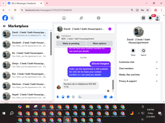Open the Friends icon in top navigation
The image size is (165, 123).
coord(81,18)
